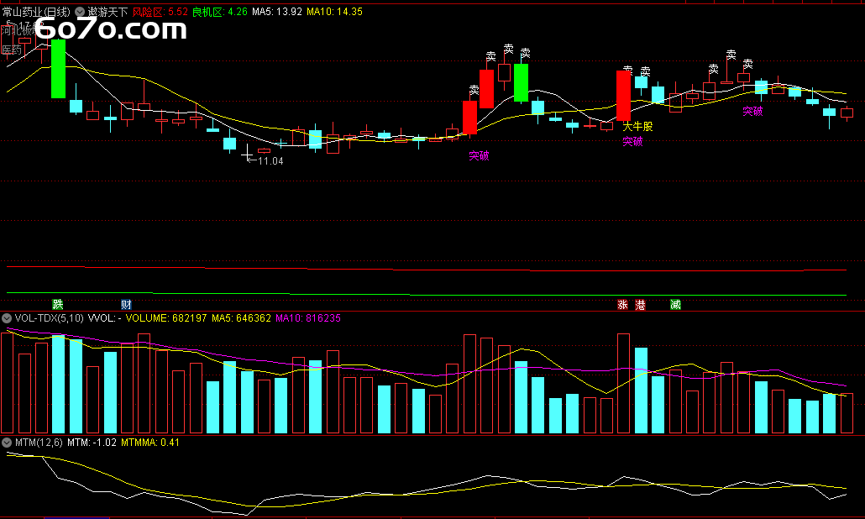The width and height of the screenshot is (865, 519).
Task: Click the red 港 event marker
Action: 640,305
